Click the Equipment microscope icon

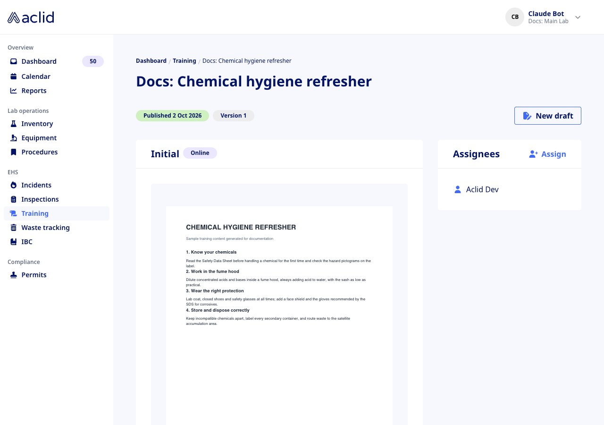point(14,138)
